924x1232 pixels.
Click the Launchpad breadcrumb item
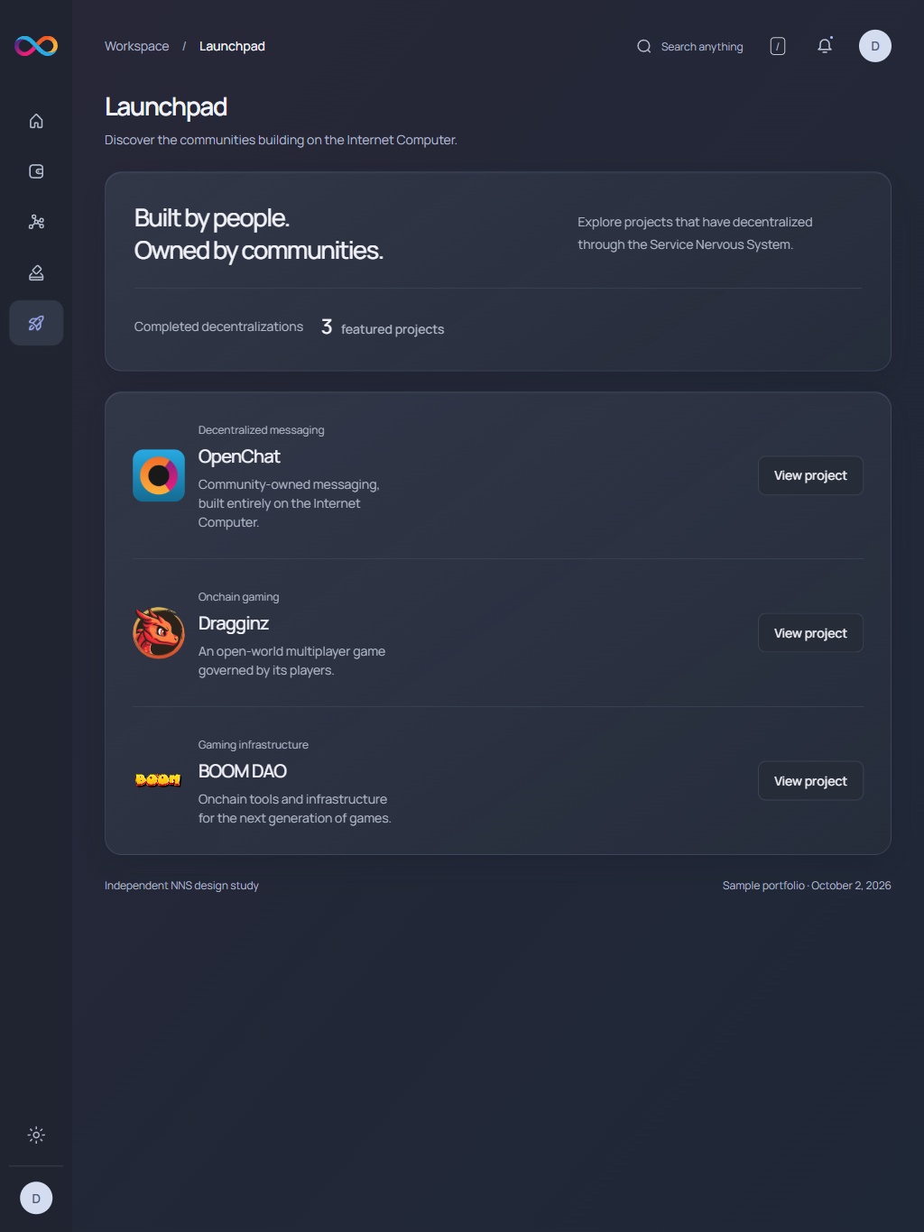(232, 46)
